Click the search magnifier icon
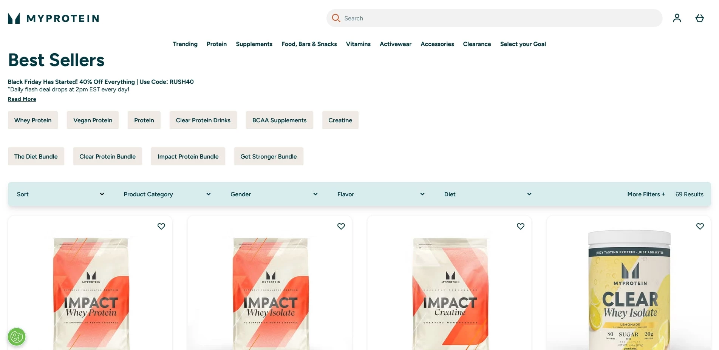 pyautogui.click(x=336, y=18)
